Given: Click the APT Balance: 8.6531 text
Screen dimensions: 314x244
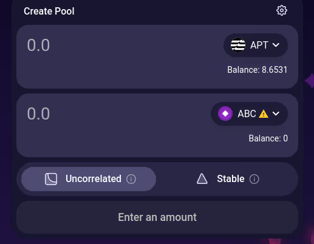Looking at the screenshot, I should click(x=257, y=70).
